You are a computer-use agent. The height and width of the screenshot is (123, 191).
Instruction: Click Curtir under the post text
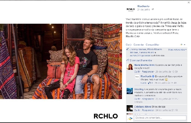pyautogui.click(x=129, y=45)
